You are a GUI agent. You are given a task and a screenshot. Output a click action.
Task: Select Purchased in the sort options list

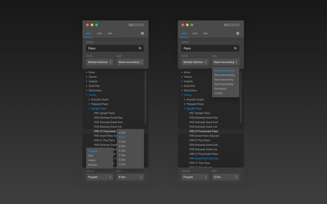tap(220, 89)
